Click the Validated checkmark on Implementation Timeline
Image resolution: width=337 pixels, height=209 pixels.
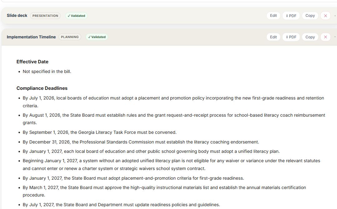(x=97, y=37)
